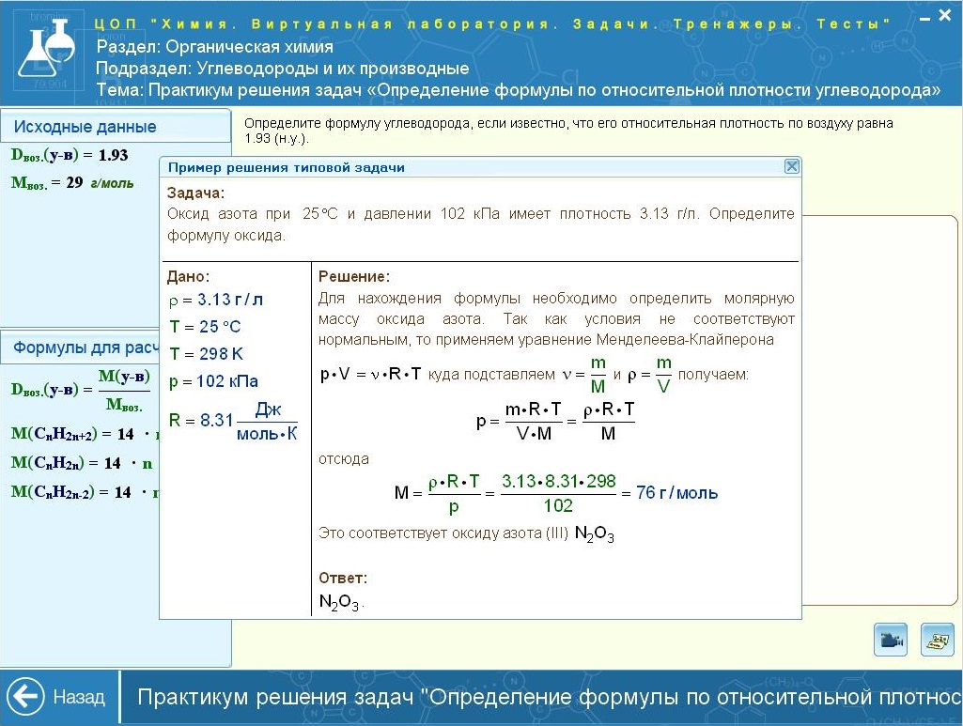Screen dimensions: 963x726
Task: Close the chemistry lab application window
Action: (x=944, y=16)
